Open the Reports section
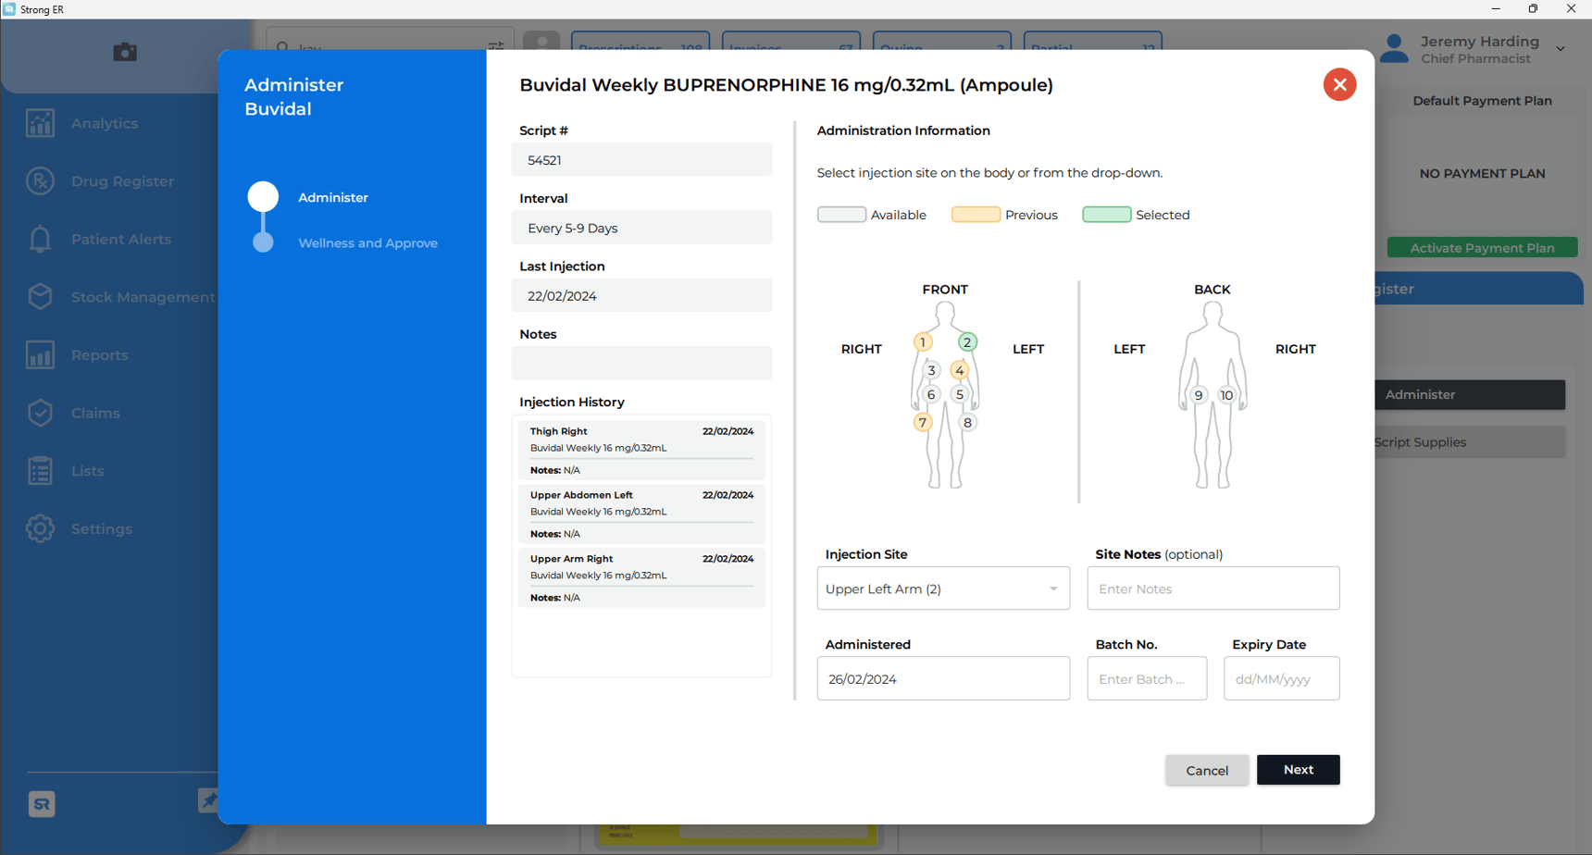 tap(99, 354)
